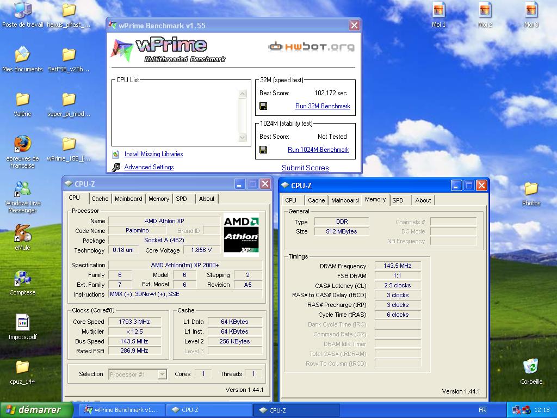Switch to Mainboard tab in left CPU-Z window
Image resolution: width=557 pixels, height=418 pixels.
click(128, 199)
